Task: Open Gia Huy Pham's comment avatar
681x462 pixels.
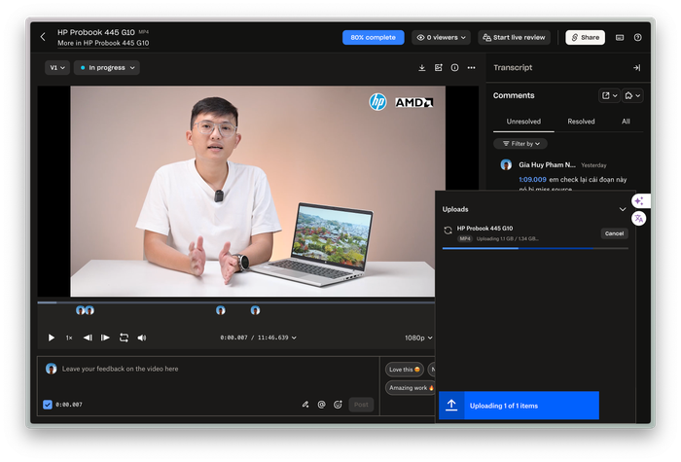Action: pos(506,164)
